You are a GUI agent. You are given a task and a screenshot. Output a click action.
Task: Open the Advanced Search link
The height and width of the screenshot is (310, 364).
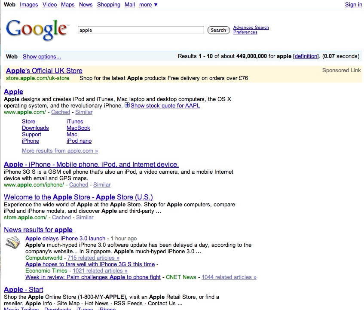251,28
